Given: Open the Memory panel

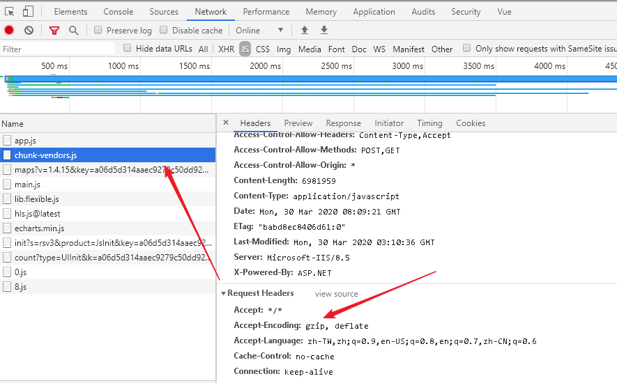Looking at the screenshot, I should coord(321,12).
